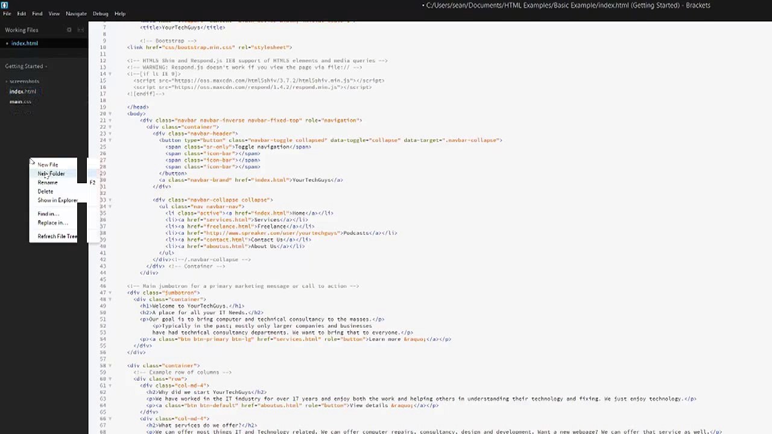Viewport: 772px width, 434px height.
Task: Open the Working Files gear settings icon
Action: point(69,30)
